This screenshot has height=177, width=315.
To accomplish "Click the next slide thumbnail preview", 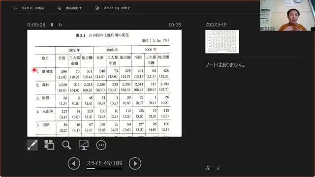I will pyautogui.click(x=222, y=41).
